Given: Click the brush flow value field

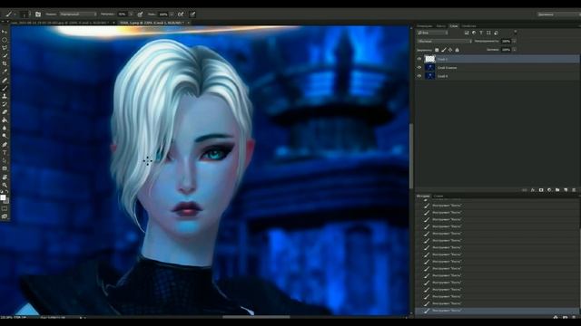Looking at the screenshot, I should tap(163, 14).
